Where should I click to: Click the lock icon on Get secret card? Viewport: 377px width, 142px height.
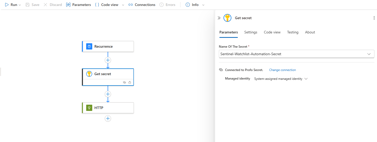tap(130, 82)
